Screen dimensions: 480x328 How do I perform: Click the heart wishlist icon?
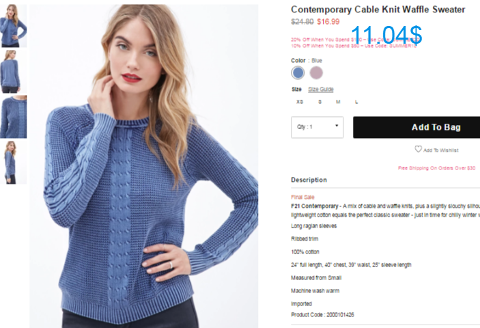(x=418, y=149)
